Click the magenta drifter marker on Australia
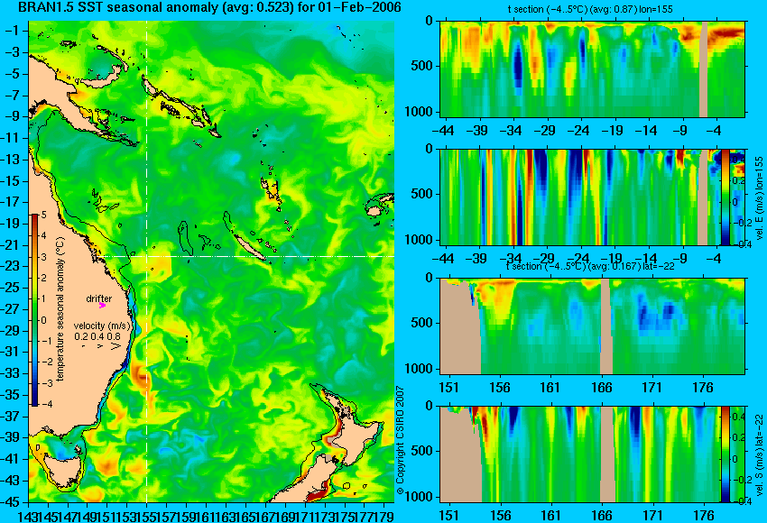Viewport: 767px width, 523px height. (x=103, y=305)
